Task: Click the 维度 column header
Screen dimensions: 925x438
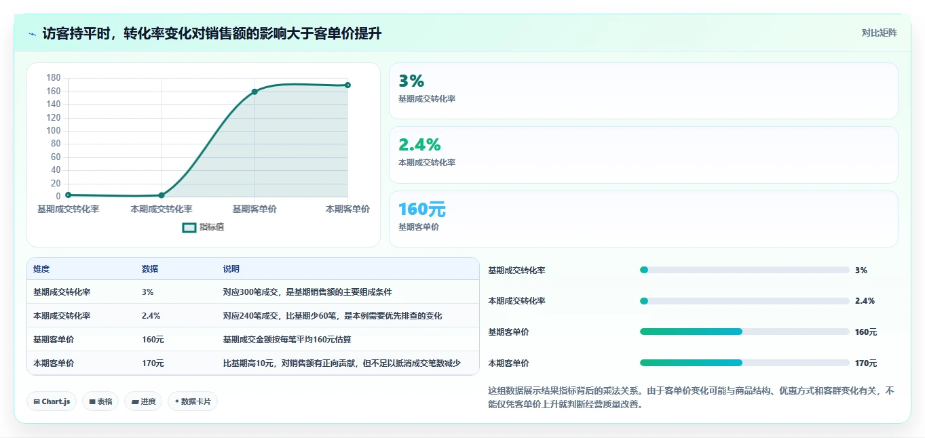Action: point(41,269)
